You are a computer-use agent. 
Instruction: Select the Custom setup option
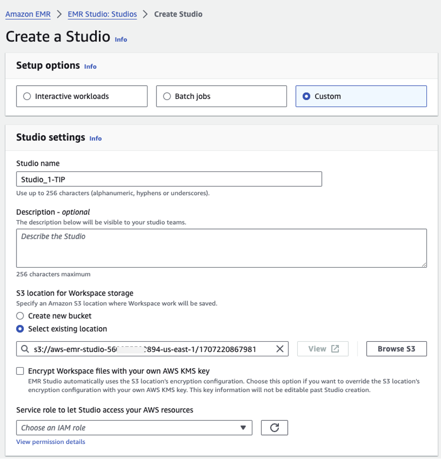[307, 96]
